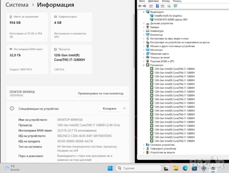Click the Back arrow in Device Manager toolbar
The width and height of the screenshot is (229, 173).
pyautogui.click(x=140, y=6)
